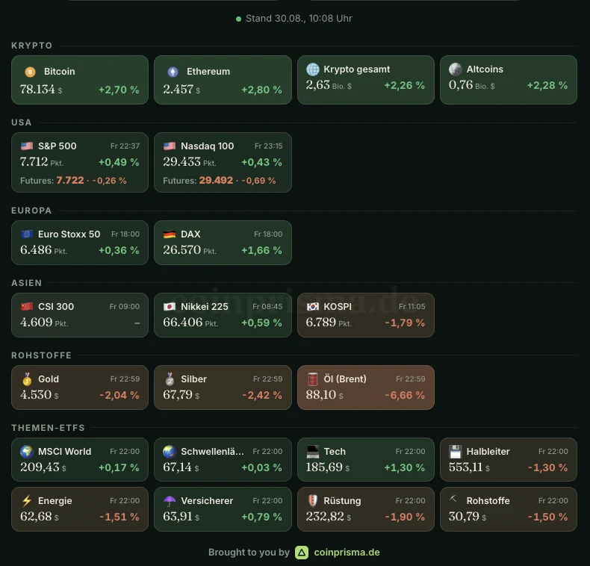Click the Gold medal icon
The height and width of the screenshot is (566, 590).
[x=27, y=379]
